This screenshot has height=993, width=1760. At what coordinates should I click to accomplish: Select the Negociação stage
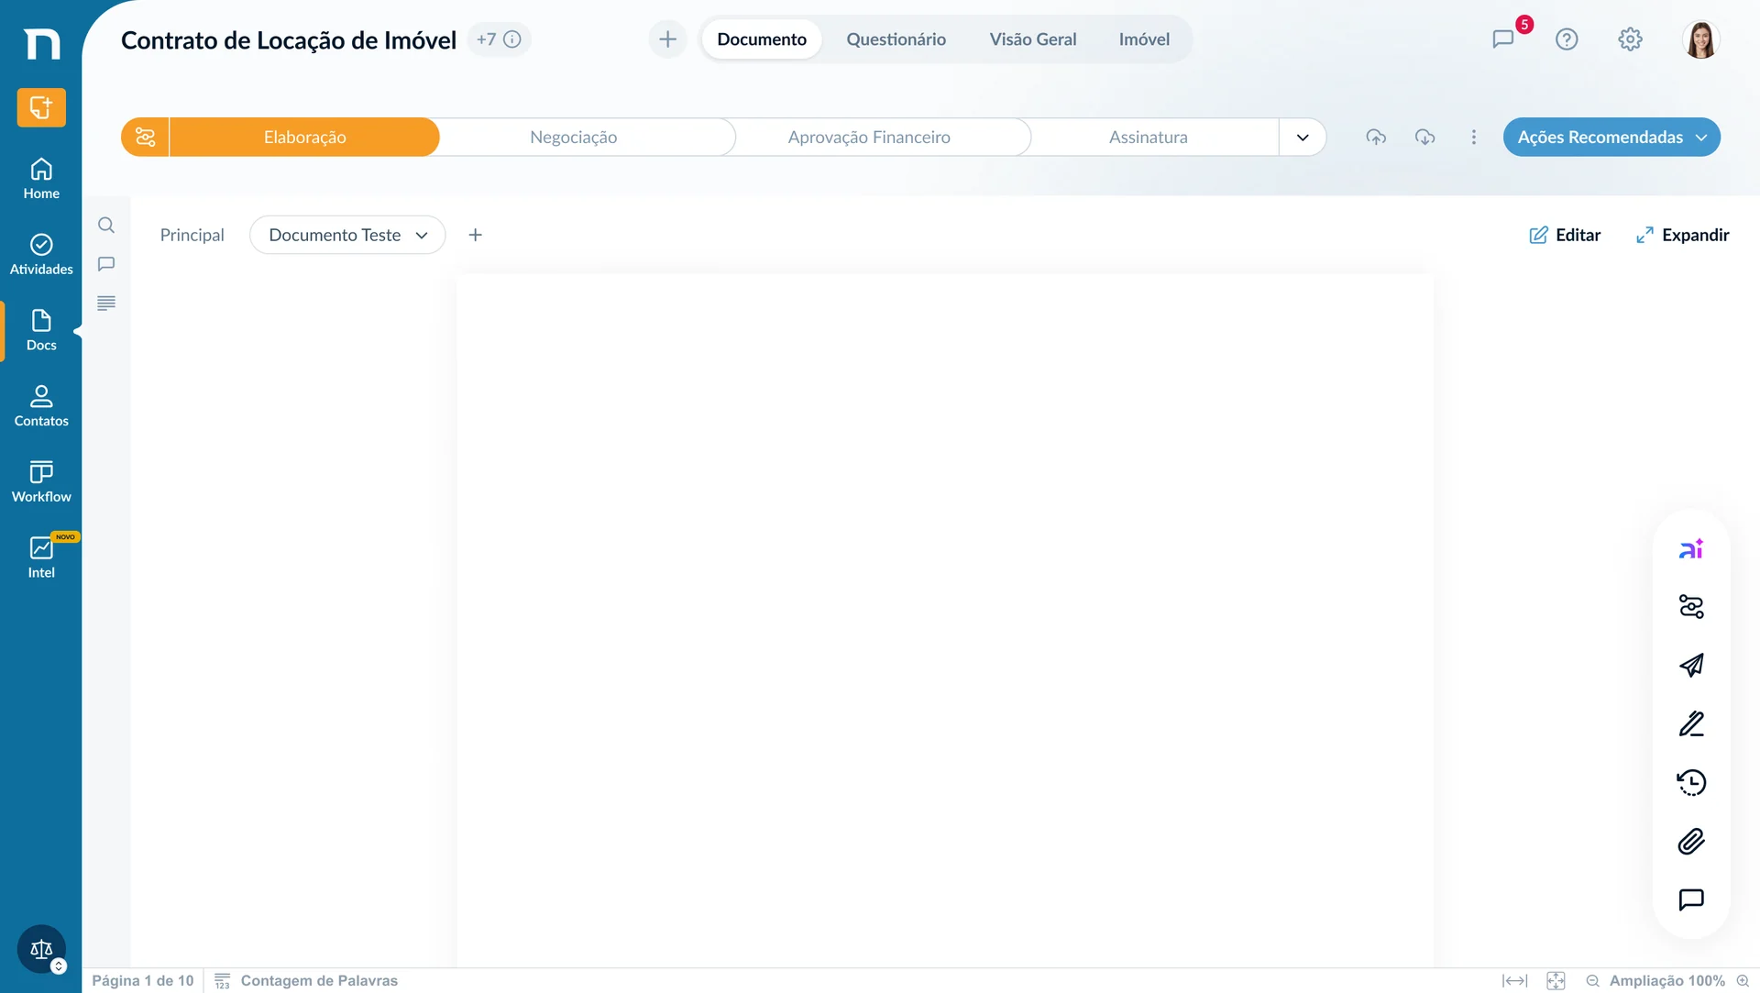coord(574,137)
